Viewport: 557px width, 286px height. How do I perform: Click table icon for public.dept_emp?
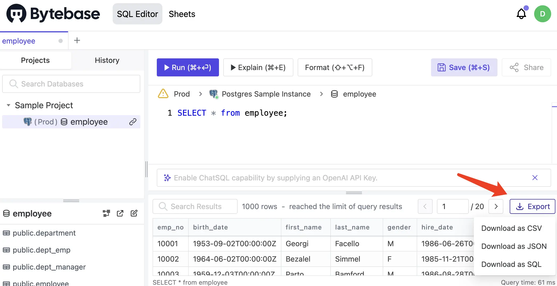click(6, 250)
